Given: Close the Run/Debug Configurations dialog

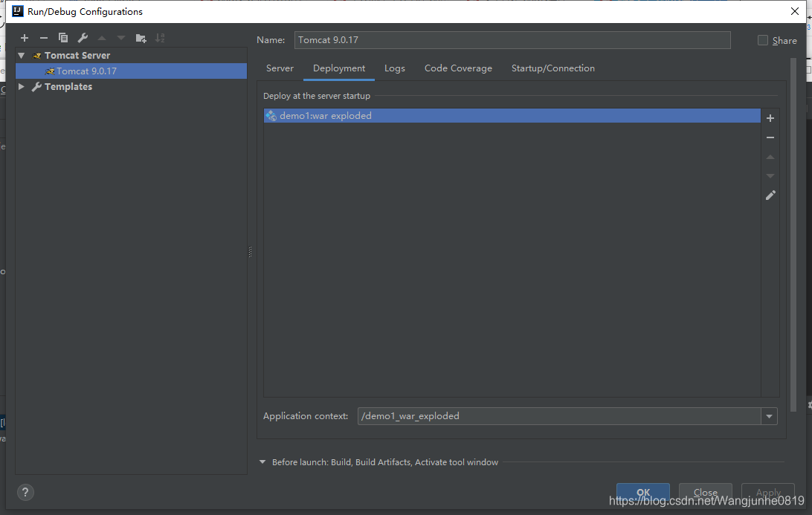Looking at the screenshot, I should point(795,11).
